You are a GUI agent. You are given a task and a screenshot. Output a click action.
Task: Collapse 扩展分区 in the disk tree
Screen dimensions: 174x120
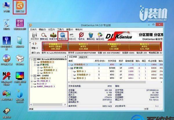(35, 65)
